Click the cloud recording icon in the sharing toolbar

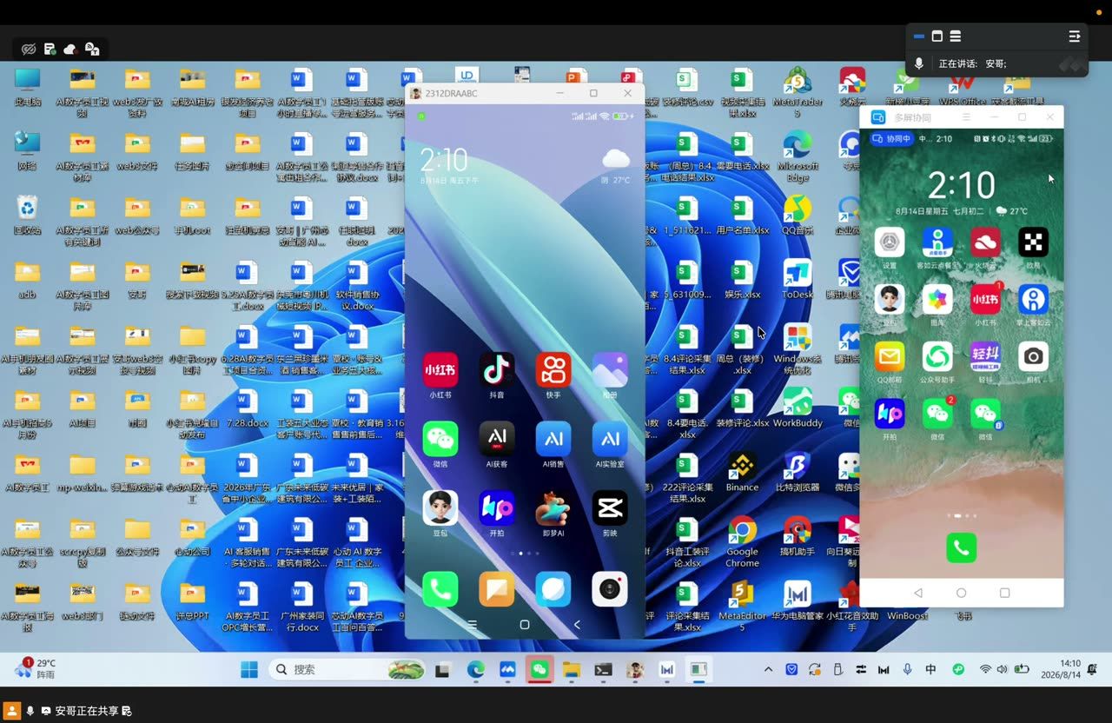tap(70, 49)
